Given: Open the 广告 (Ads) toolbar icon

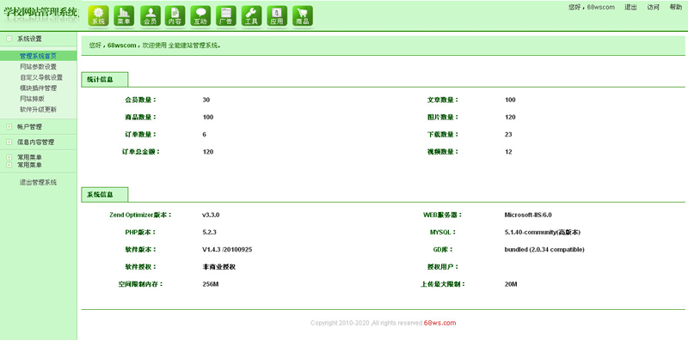Looking at the screenshot, I should pos(225,16).
